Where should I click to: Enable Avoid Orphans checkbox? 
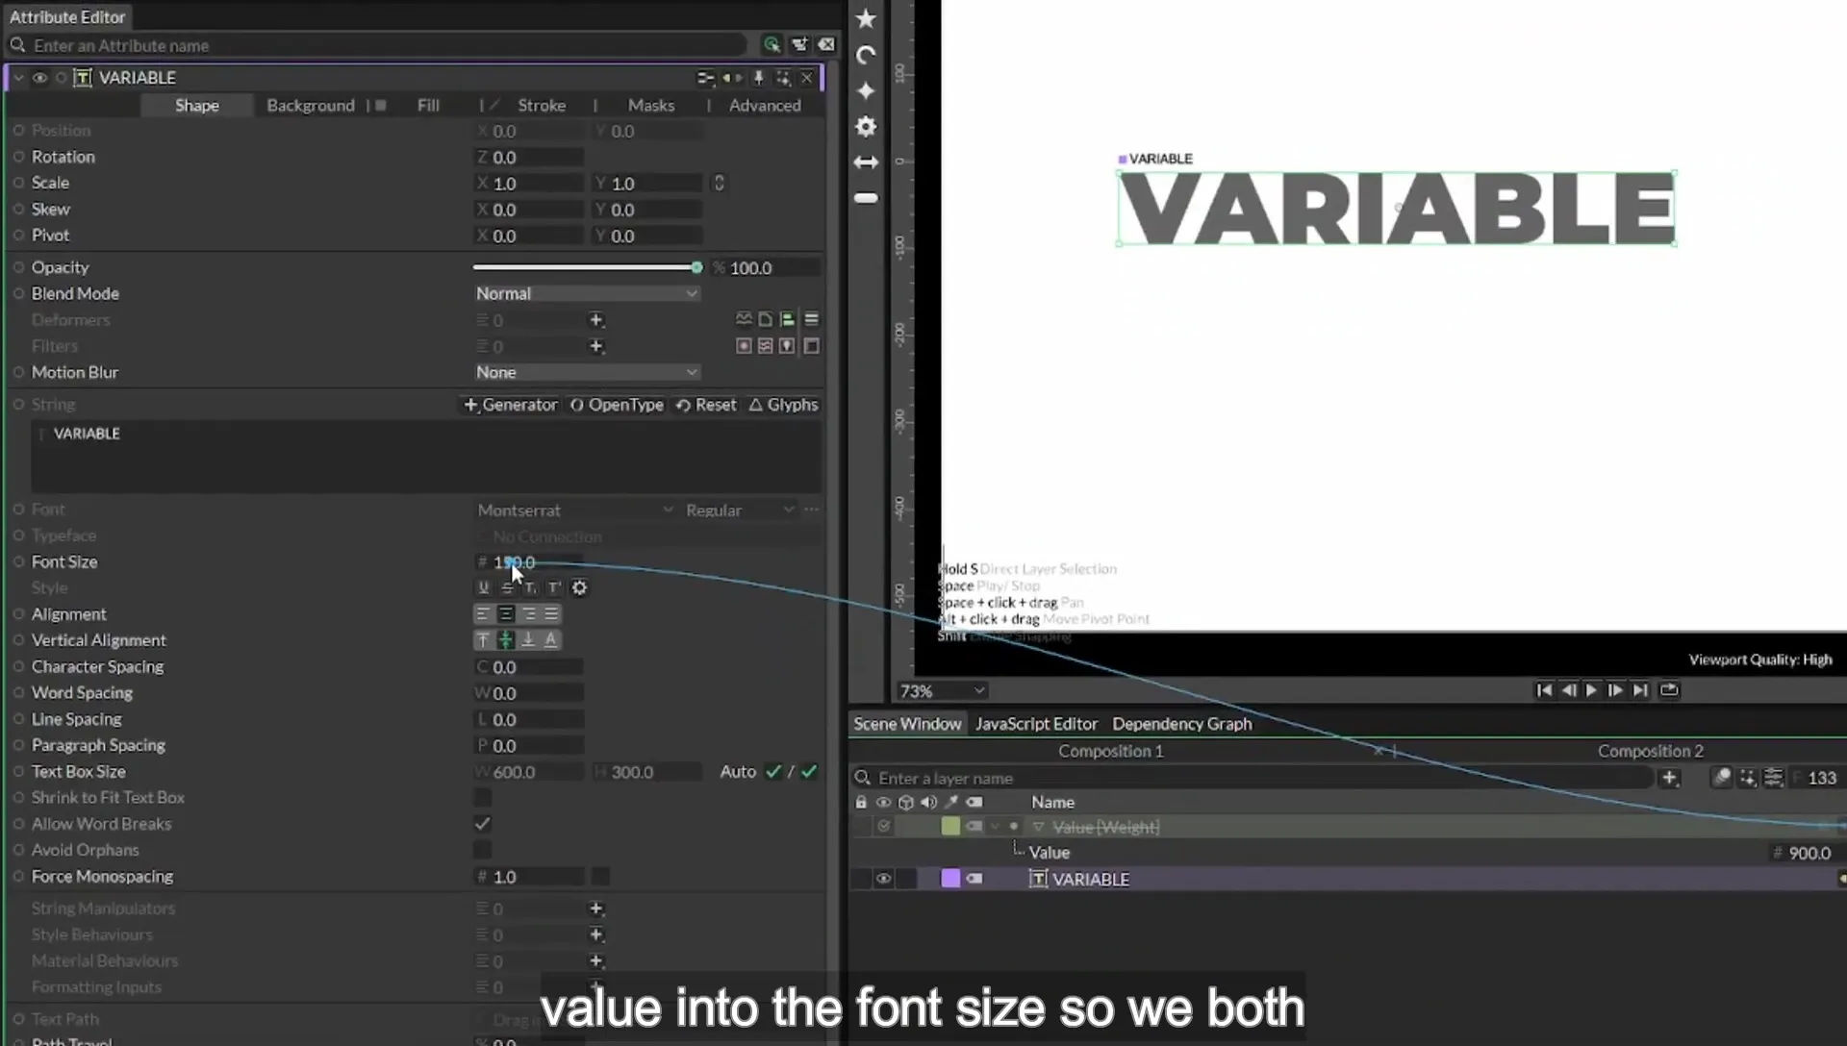[x=482, y=849]
